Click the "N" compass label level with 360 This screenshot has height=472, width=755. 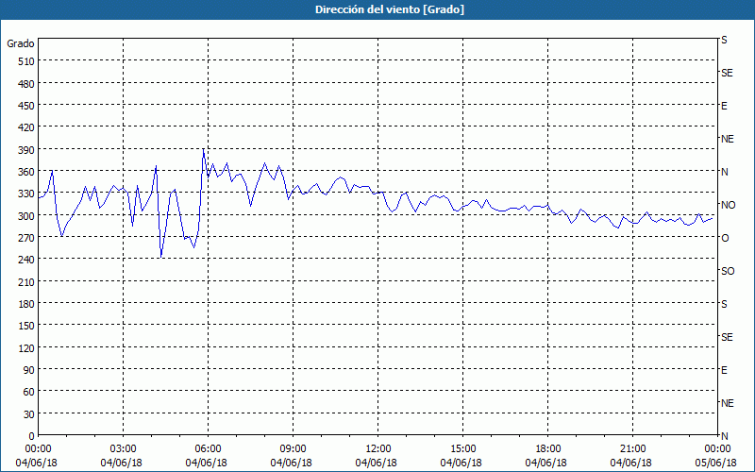724,172
